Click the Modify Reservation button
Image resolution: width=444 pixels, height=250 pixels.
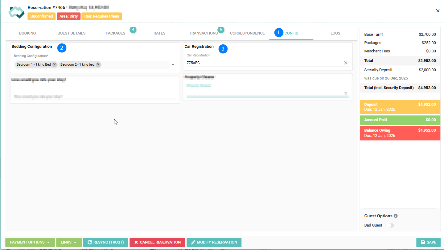tap(214, 242)
